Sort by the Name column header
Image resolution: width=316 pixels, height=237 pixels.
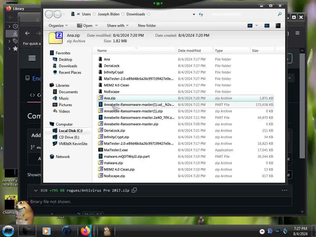[x=134, y=51]
